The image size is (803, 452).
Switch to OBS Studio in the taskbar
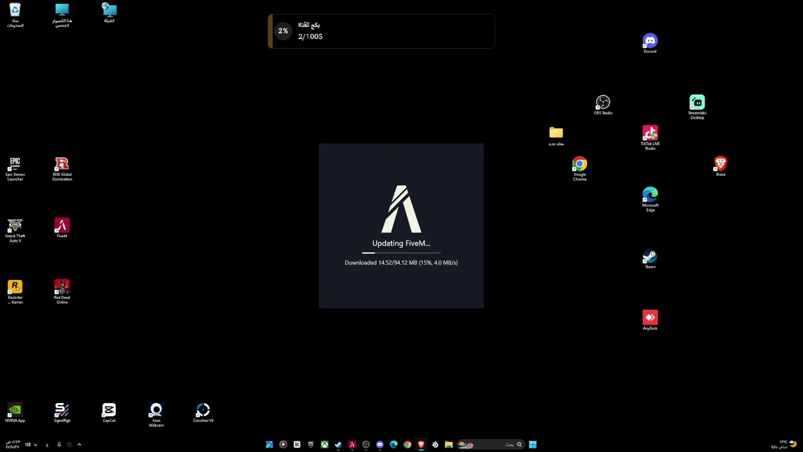coord(366,444)
